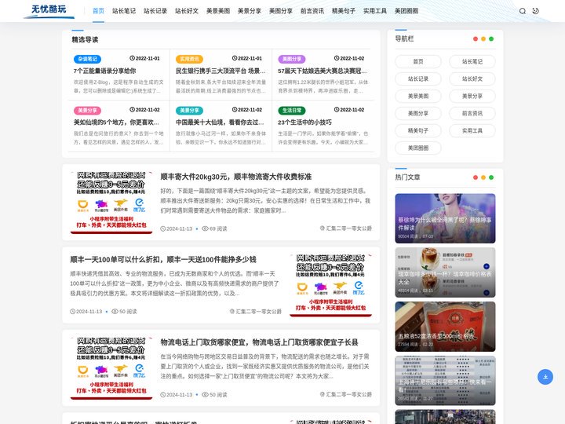Click author 汇集二零一零女公爵 on 顺丰寄大件 post
Screen dimensions: 565x424
point(346,228)
